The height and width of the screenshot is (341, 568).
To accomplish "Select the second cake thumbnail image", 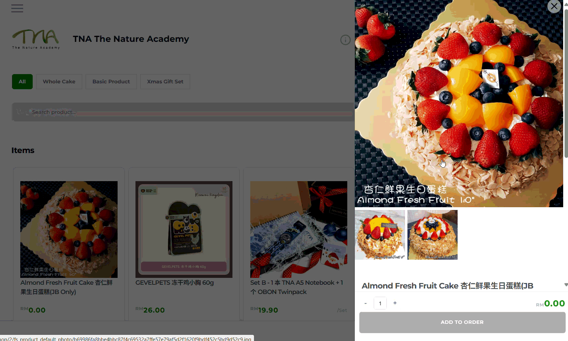I will (433, 235).
